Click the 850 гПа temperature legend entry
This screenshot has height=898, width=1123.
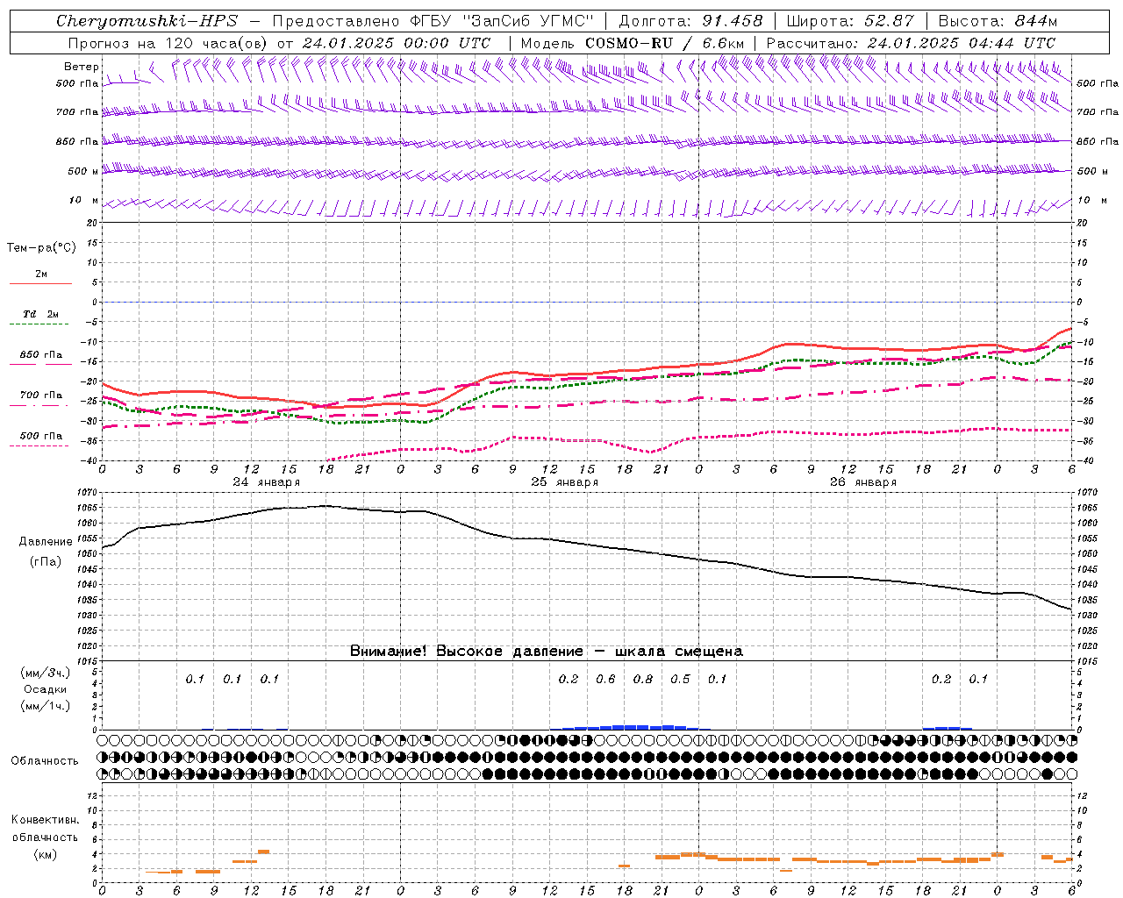40,355
